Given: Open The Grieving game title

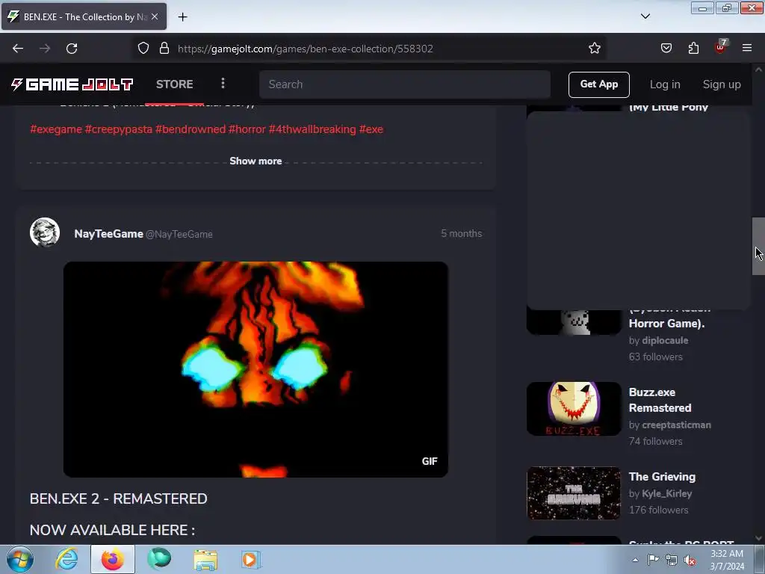Looking at the screenshot, I should [x=662, y=476].
